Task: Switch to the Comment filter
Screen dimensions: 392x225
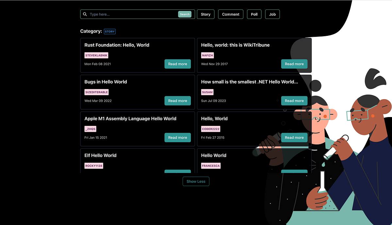Action: [231, 14]
